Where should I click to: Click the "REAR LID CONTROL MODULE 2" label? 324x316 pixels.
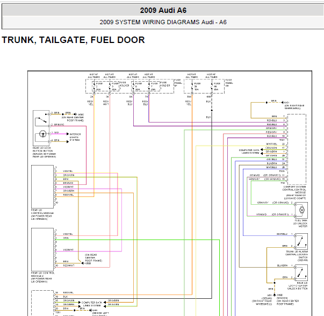click(43, 274)
